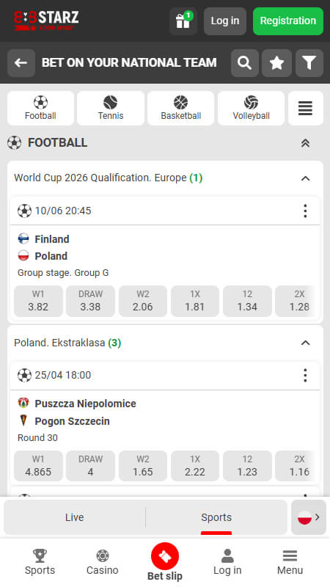
Task: Switch to the Live tab
Action: tap(75, 517)
